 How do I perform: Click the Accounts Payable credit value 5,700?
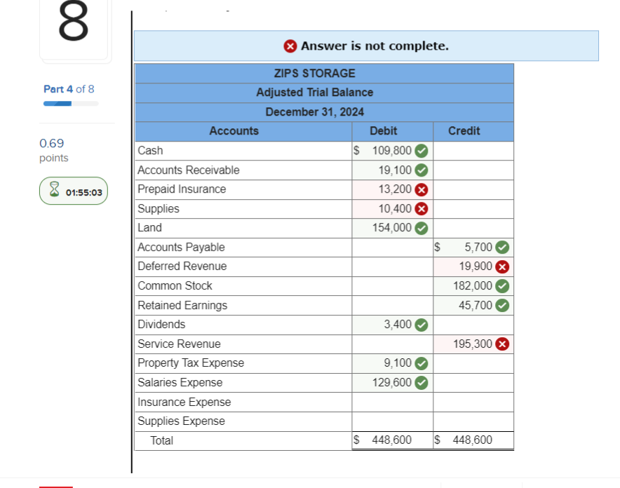(x=478, y=248)
